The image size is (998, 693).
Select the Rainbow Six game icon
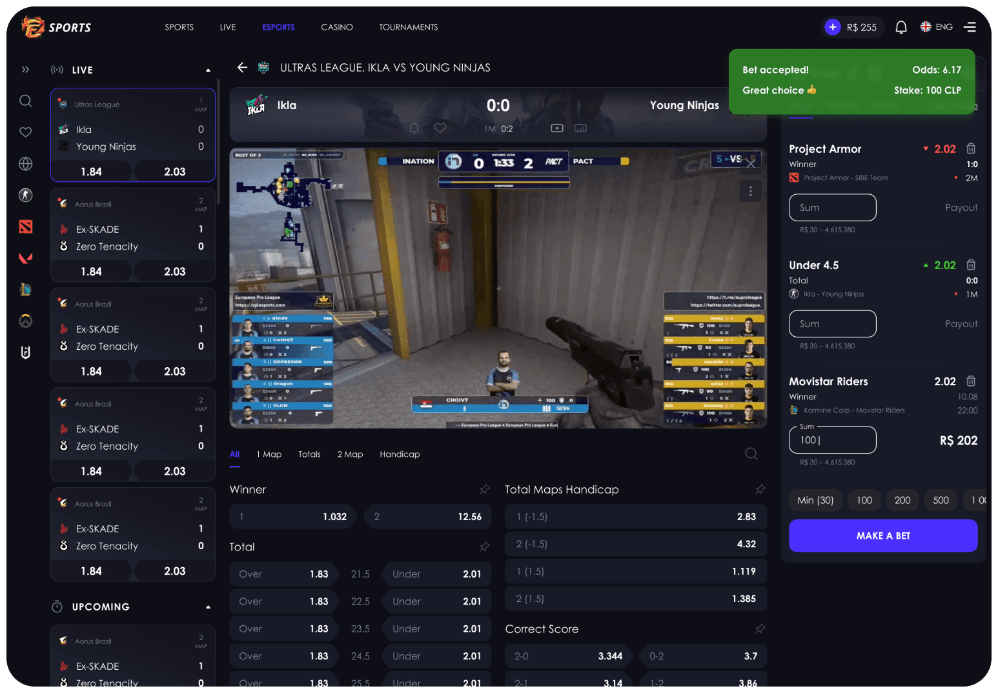tap(25, 352)
